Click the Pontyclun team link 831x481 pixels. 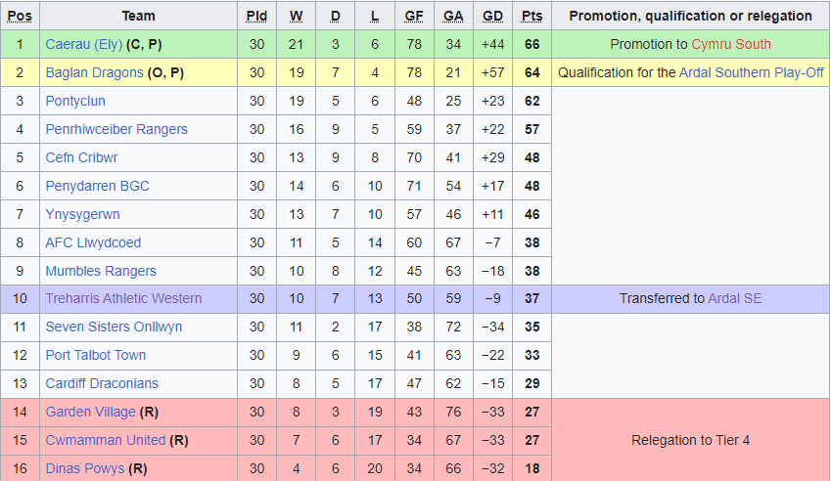tap(75, 101)
